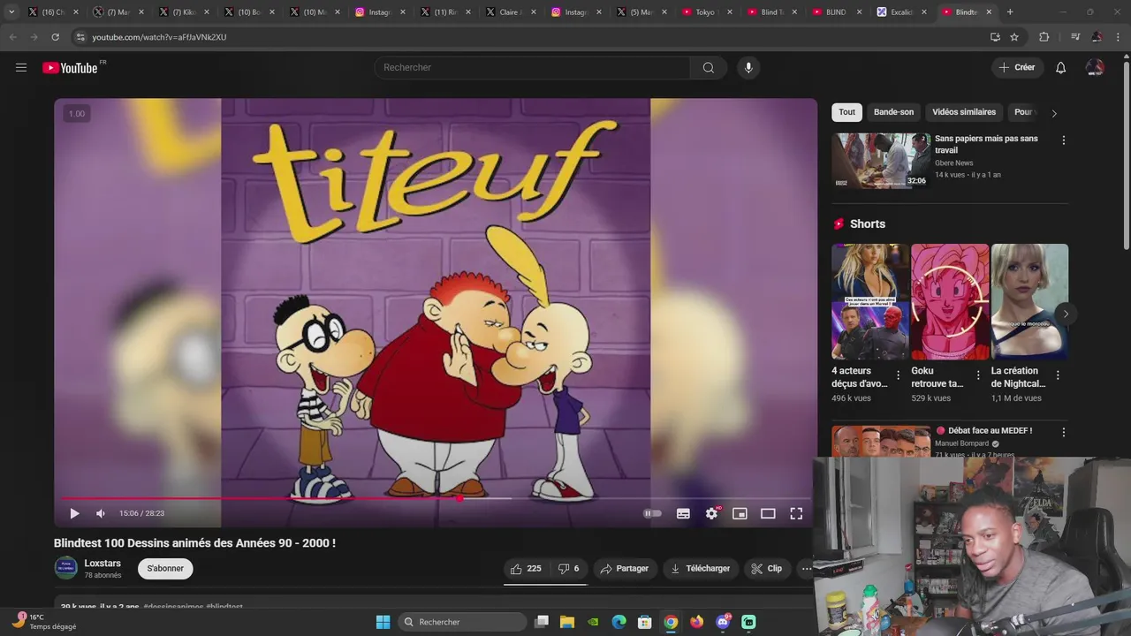The width and height of the screenshot is (1131, 636).
Task: Toggle subtitles in the player
Action: click(683, 513)
